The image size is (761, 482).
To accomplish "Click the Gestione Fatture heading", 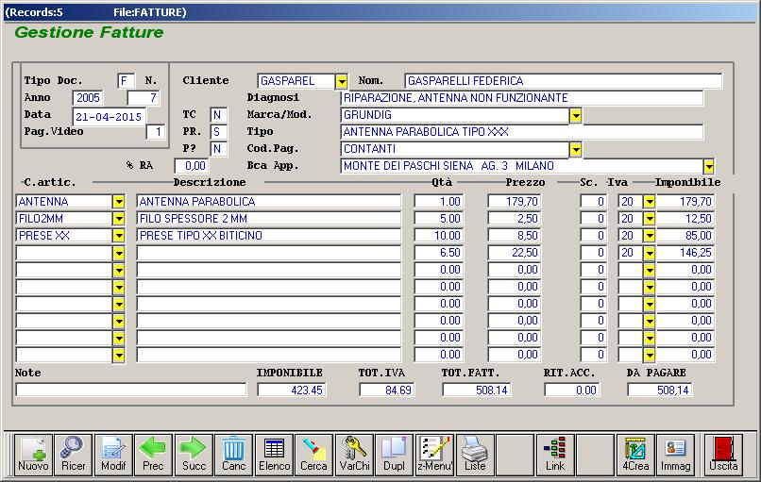I will click(89, 32).
